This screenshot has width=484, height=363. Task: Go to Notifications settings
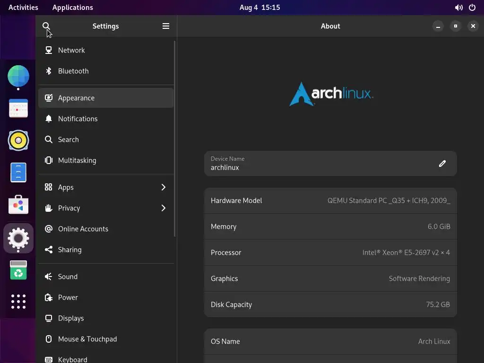(106, 119)
